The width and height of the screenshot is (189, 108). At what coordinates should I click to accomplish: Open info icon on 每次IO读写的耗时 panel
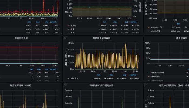coord(145,85)
